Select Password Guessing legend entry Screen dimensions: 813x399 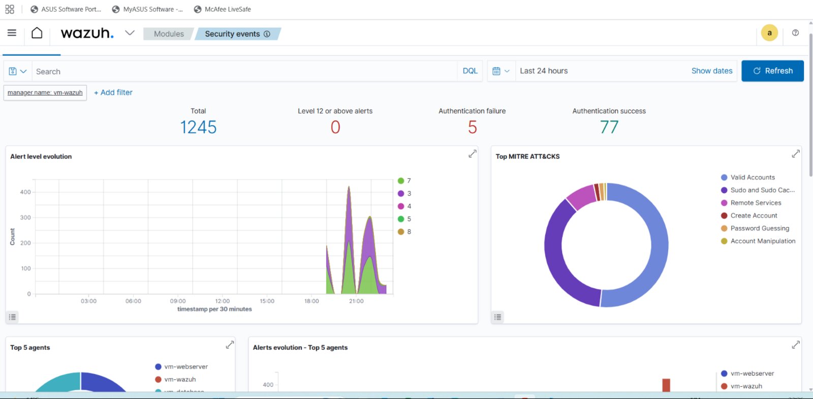point(755,228)
